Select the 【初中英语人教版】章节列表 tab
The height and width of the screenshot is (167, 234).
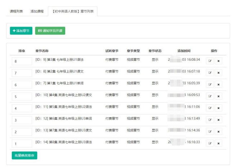pyautogui.click(x=73, y=12)
